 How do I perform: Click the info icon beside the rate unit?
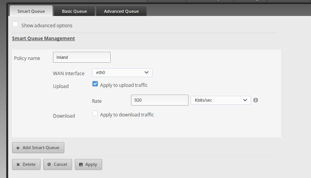coord(256,100)
